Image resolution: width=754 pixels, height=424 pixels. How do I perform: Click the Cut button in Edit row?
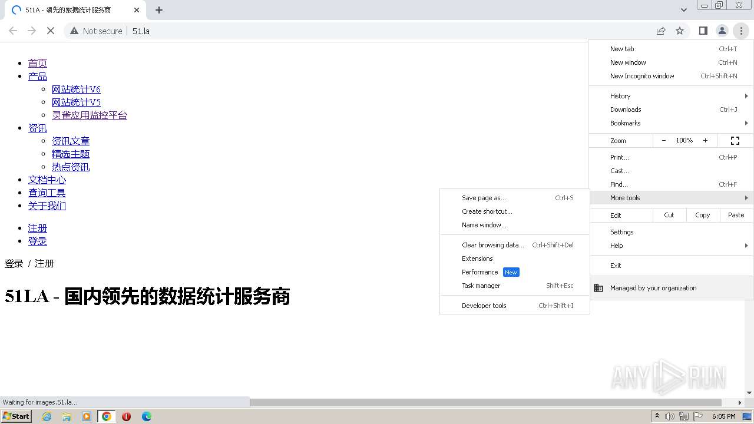(669, 215)
